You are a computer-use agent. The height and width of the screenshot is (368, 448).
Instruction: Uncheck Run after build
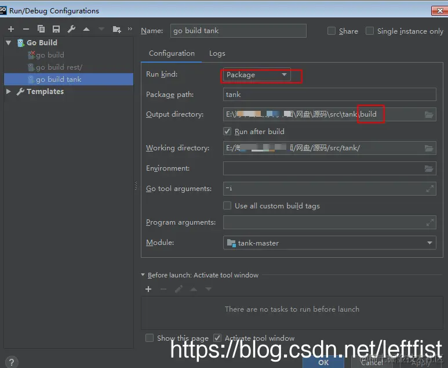click(x=227, y=131)
